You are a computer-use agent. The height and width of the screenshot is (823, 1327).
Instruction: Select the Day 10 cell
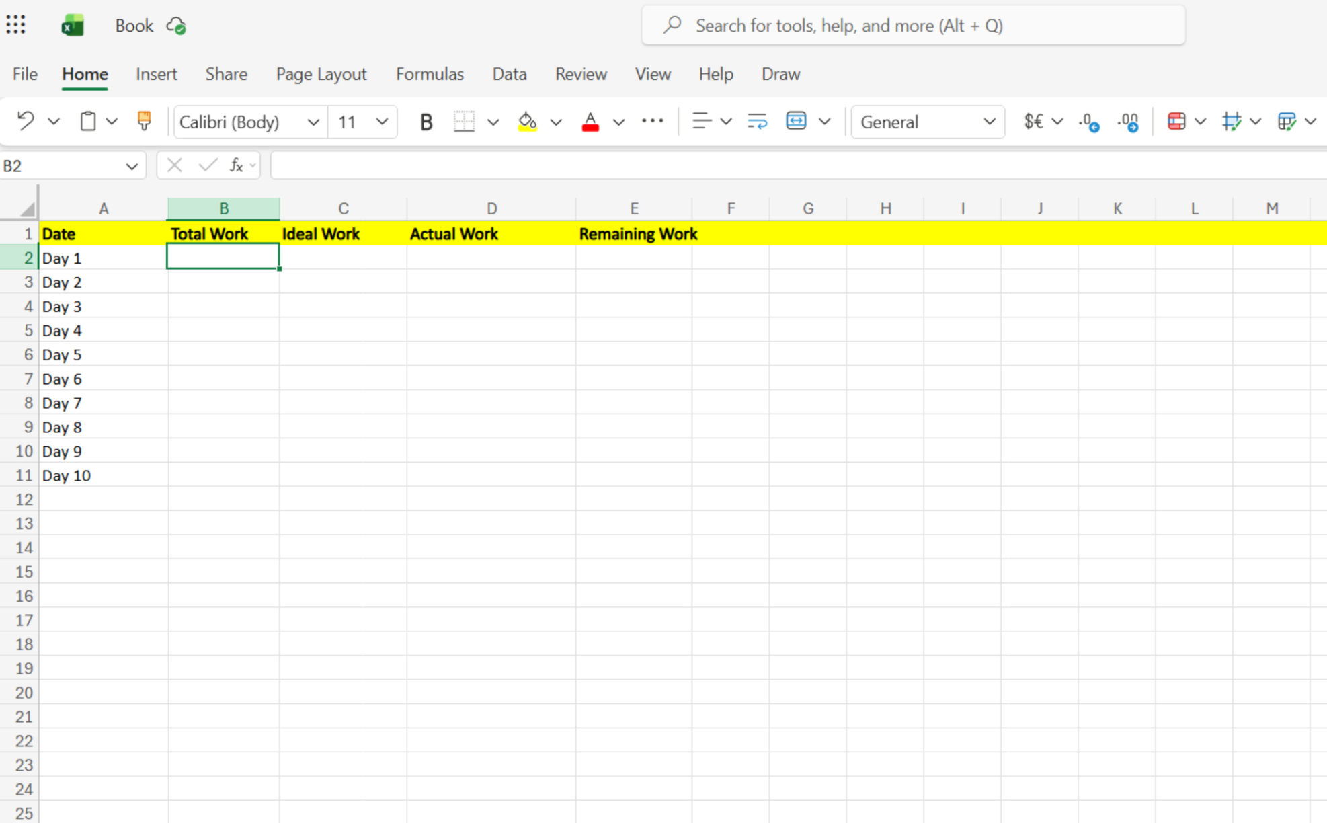point(104,475)
